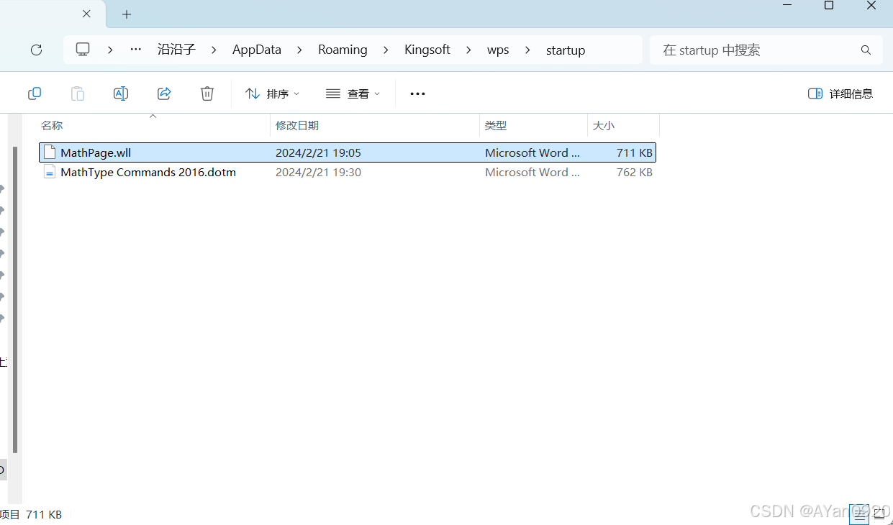893x525 pixels.
Task: Click the date 2024/2/21 19:30
Action: 318,172
